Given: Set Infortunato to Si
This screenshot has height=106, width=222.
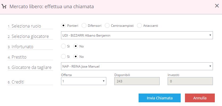Looking at the screenshot, I should point(63,46).
